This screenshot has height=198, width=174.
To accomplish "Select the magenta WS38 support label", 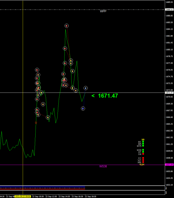I will 103,166.
